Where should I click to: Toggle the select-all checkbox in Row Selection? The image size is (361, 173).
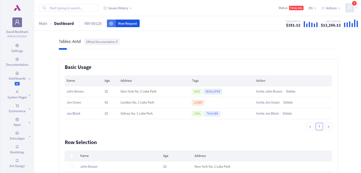(71, 156)
